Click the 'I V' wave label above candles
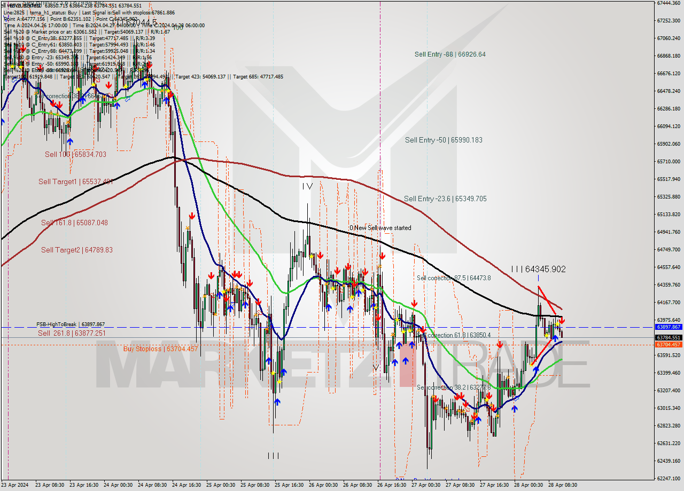 point(307,186)
